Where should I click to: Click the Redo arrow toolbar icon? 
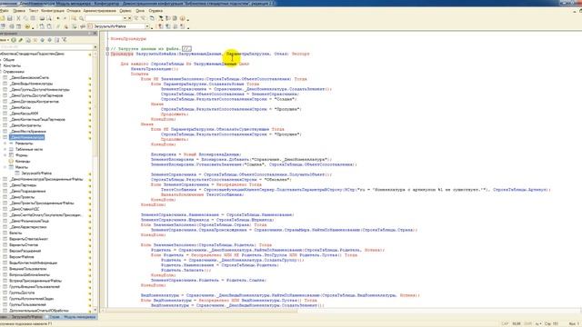[65, 18]
